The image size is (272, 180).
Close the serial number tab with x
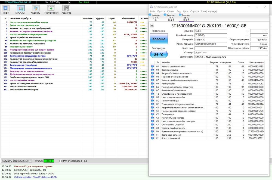[70, 2]
